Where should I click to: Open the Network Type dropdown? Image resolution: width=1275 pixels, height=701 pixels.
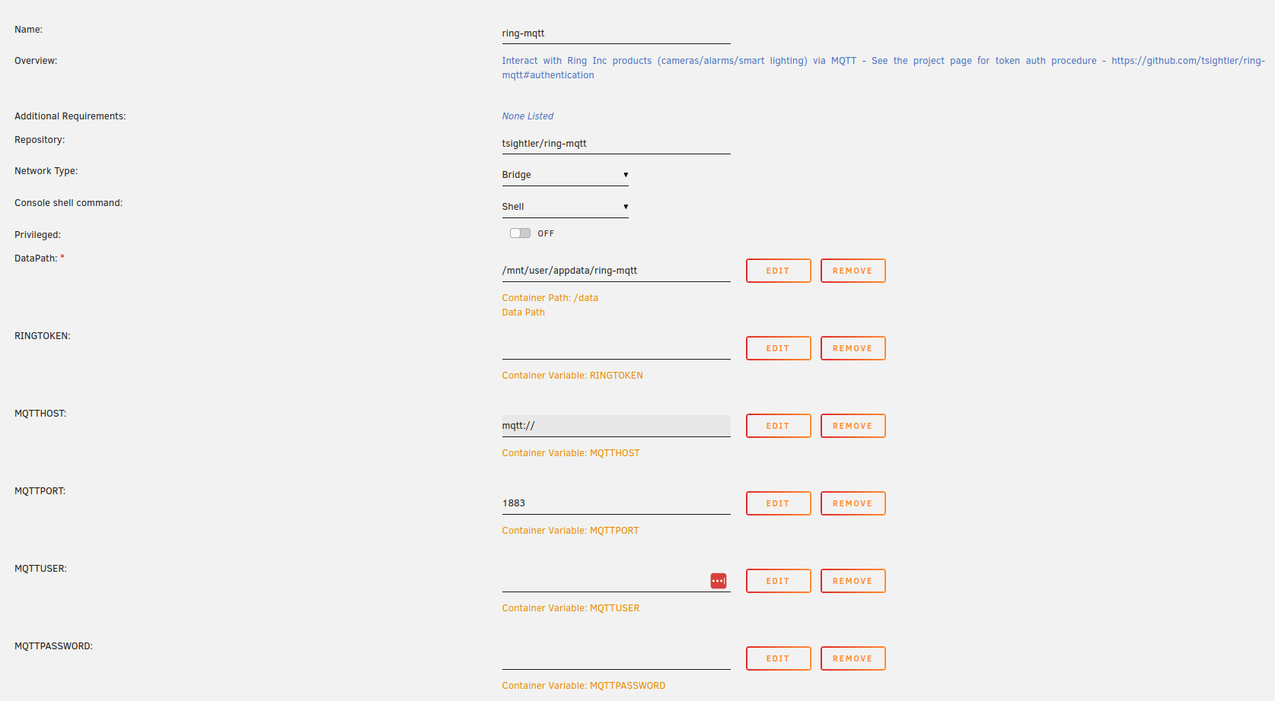[x=565, y=175]
